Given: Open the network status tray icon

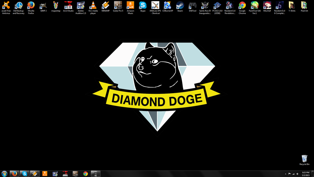Looking at the screenshot, I should 293,174.
